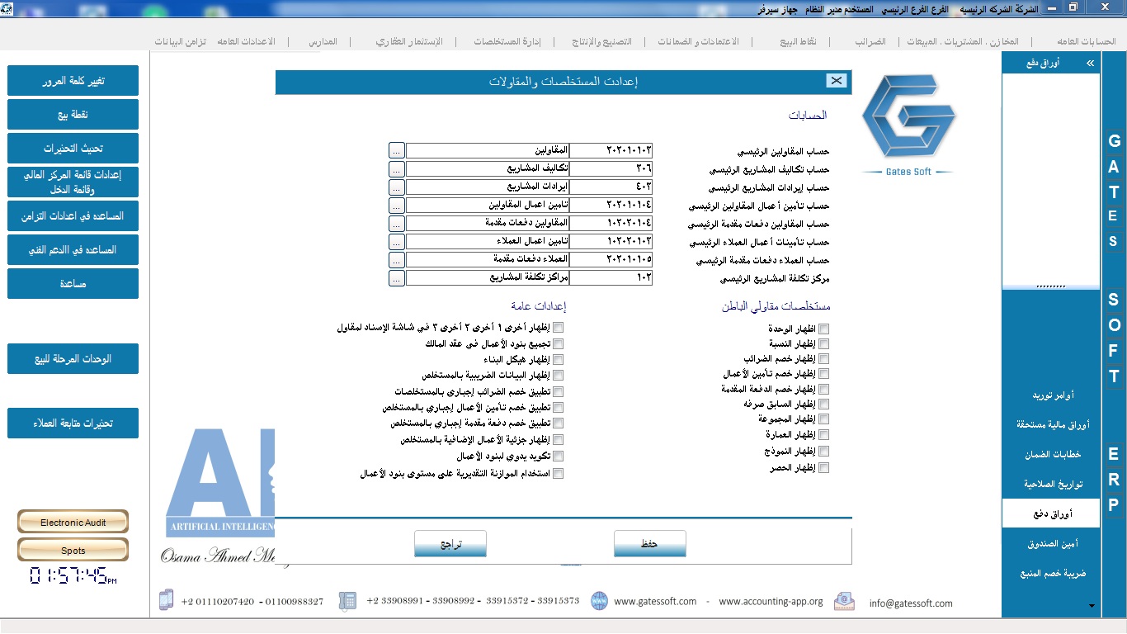Screen dimensions: 1127x634
Task: Open إدارة المستخلصات menu
Action: pyautogui.click(x=507, y=41)
